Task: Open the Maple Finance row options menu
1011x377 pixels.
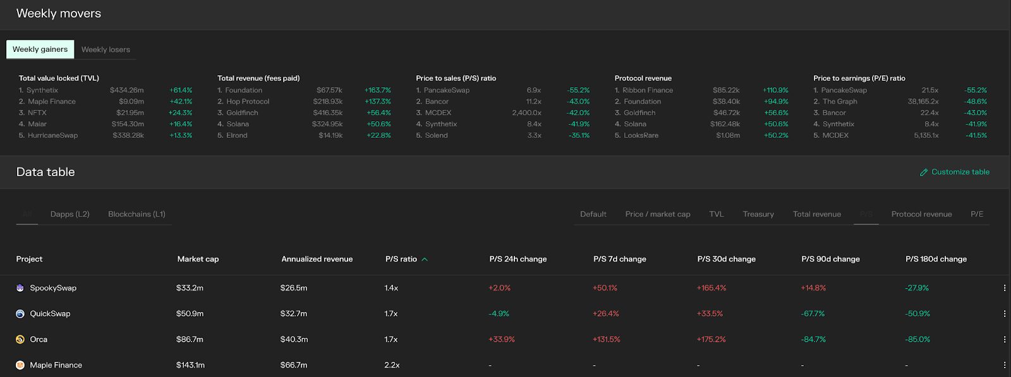Action: click(x=1004, y=365)
